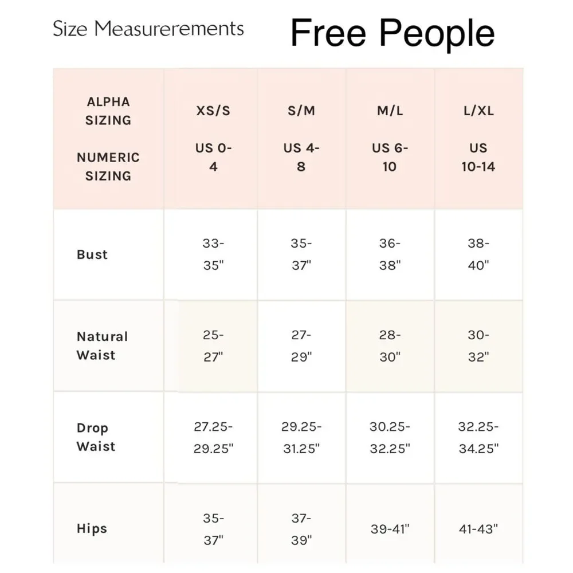
Task: Click the Size Measurerements heading
Action: click(x=148, y=29)
